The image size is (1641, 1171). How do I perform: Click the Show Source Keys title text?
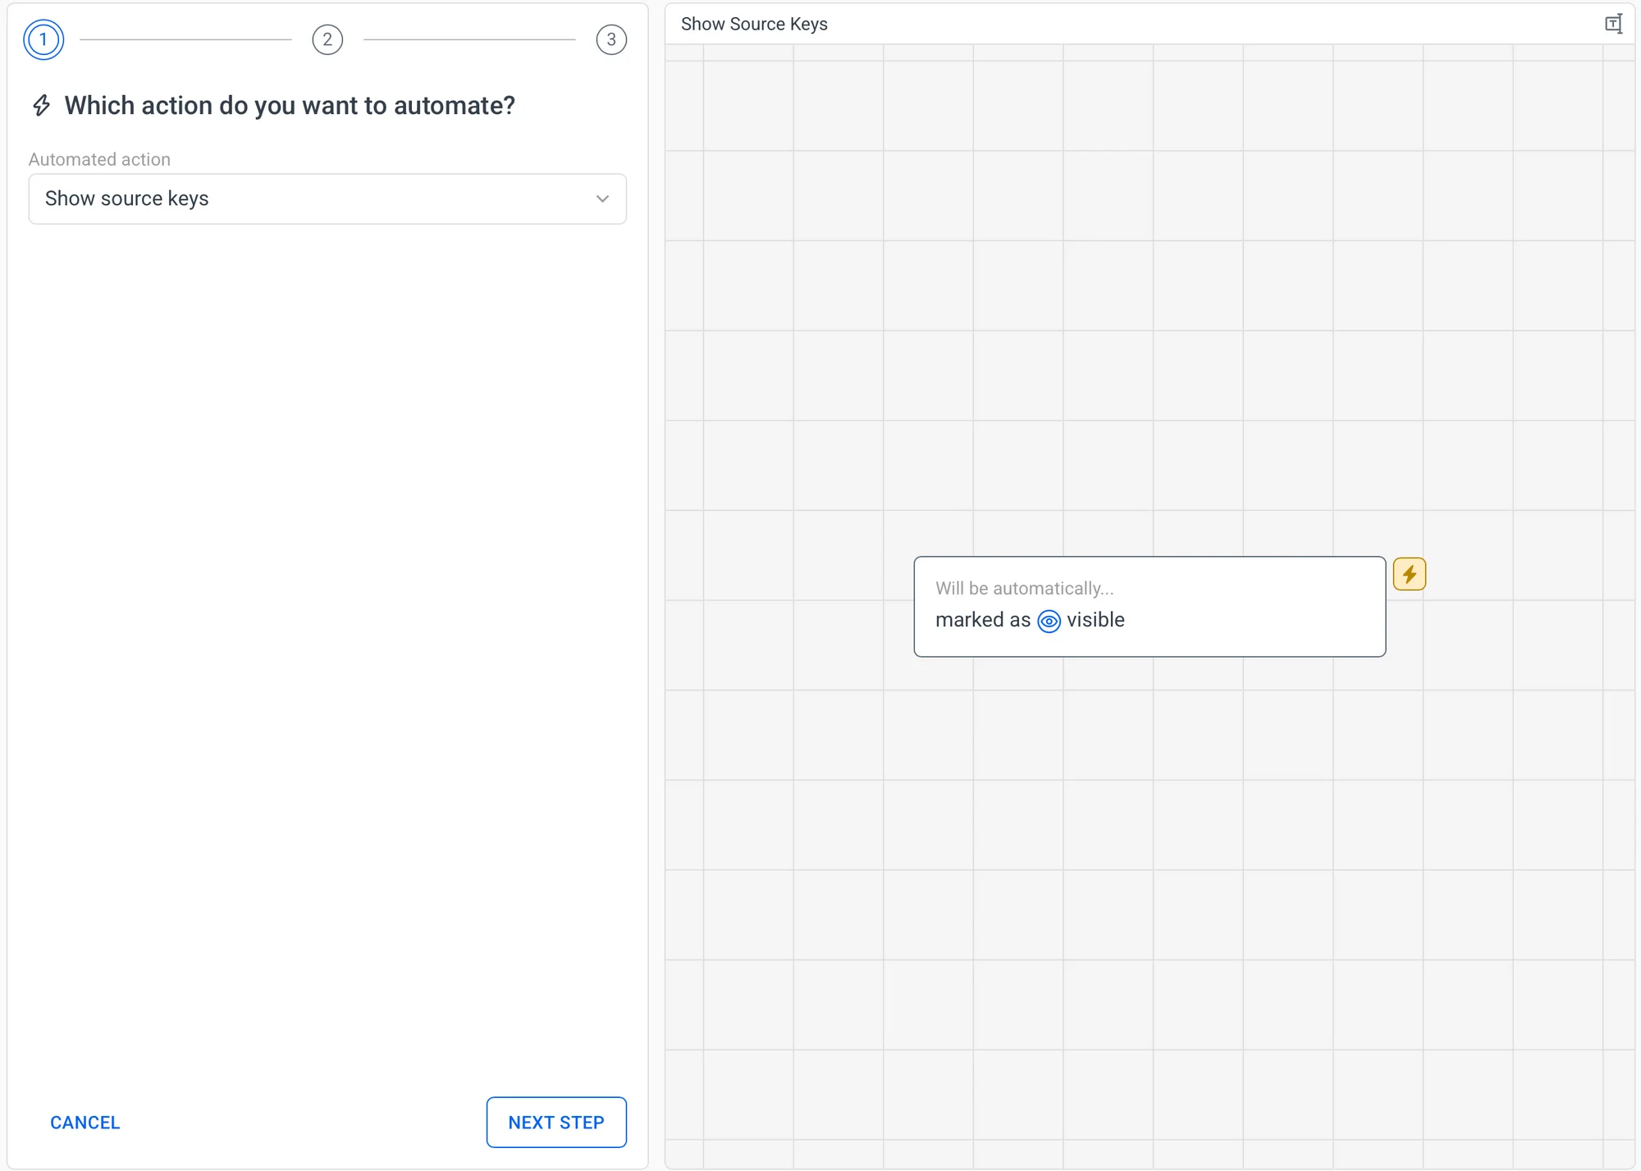tap(754, 24)
